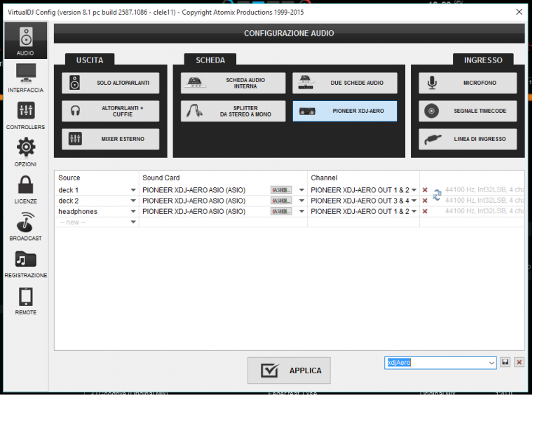Click the Source column header
549x421 pixels.
[x=69, y=178]
